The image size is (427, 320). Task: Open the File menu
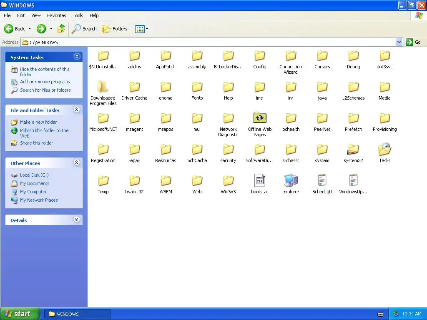pos(8,15)
